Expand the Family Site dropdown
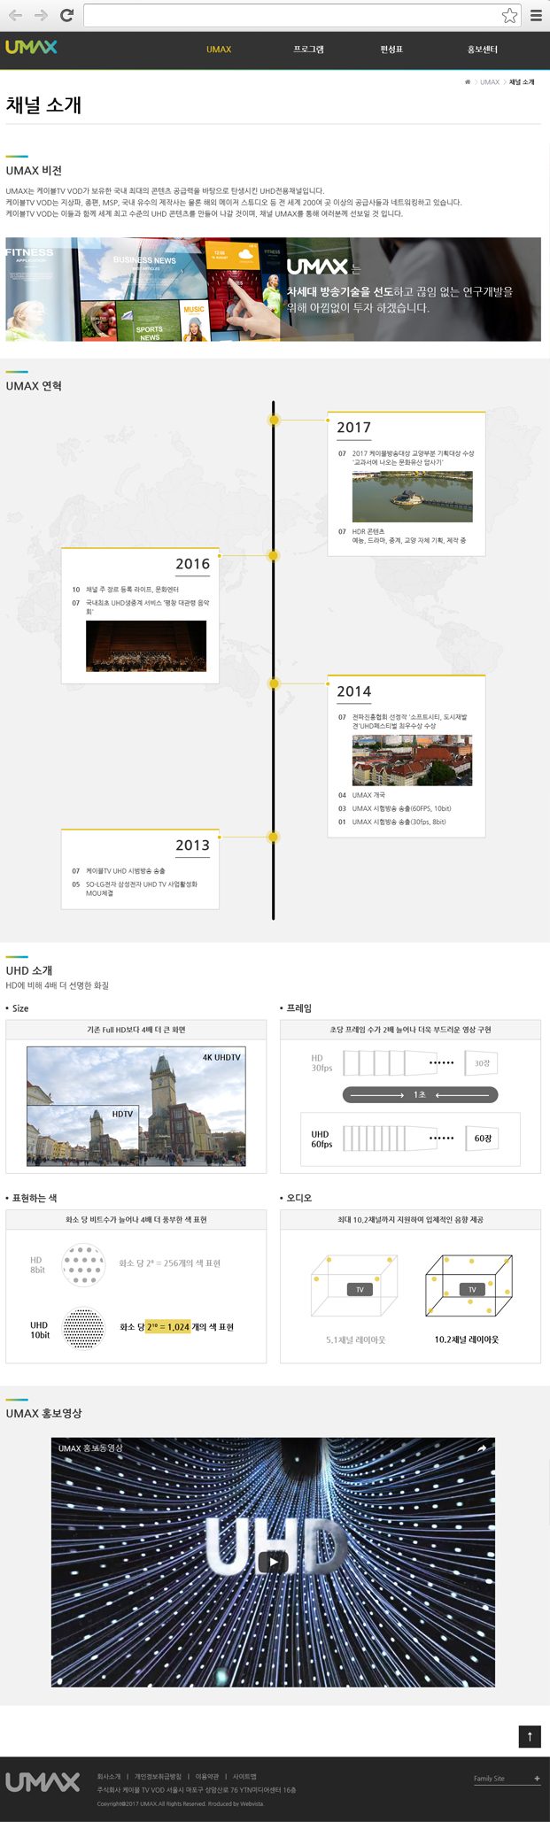This screenshot has height=1822, width=550. pyautogui.click(x=507, y=1779)
